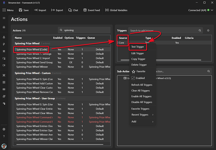
Task: Open the Settings gear sidebar icon
Action: point(4,129)
